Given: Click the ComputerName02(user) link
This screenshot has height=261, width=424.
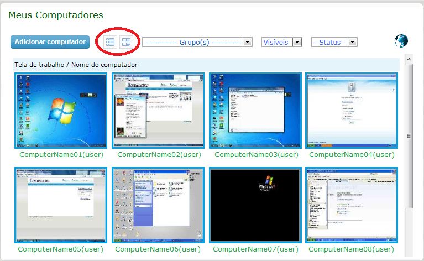Looking at the screenshot, I should 159,155.
